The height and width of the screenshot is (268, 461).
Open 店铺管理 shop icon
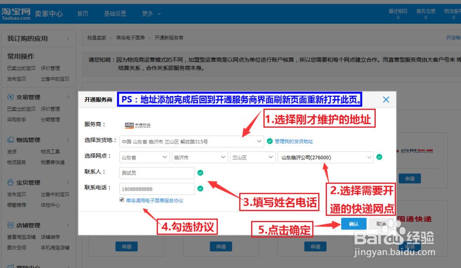pyautogui.click(x=10, y=225)
